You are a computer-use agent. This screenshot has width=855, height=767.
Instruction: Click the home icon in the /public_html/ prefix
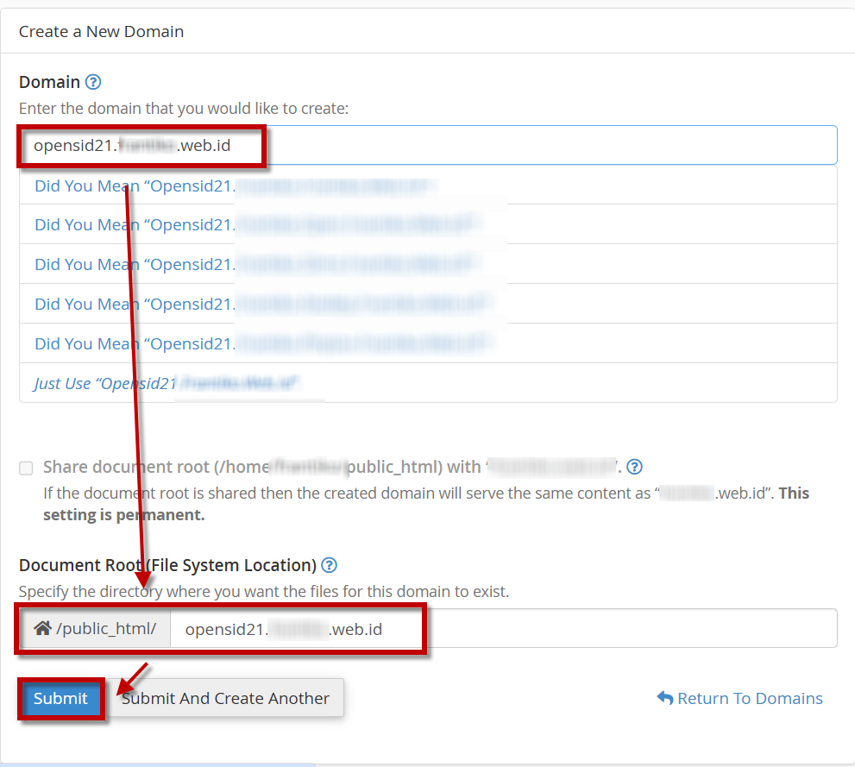point(42,629)
